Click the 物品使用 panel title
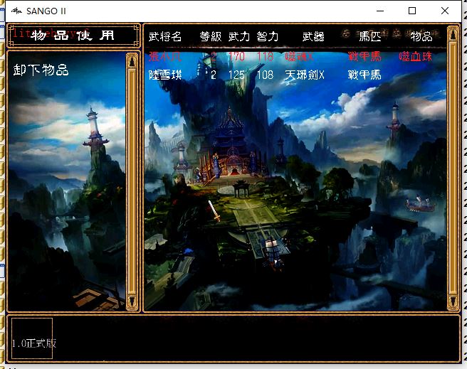 [x=73, y=36]
